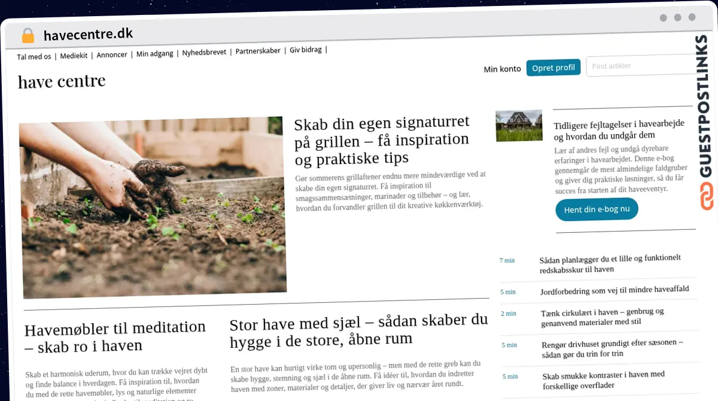
Task: Open the Min konto link
Action: click(502, 69)
